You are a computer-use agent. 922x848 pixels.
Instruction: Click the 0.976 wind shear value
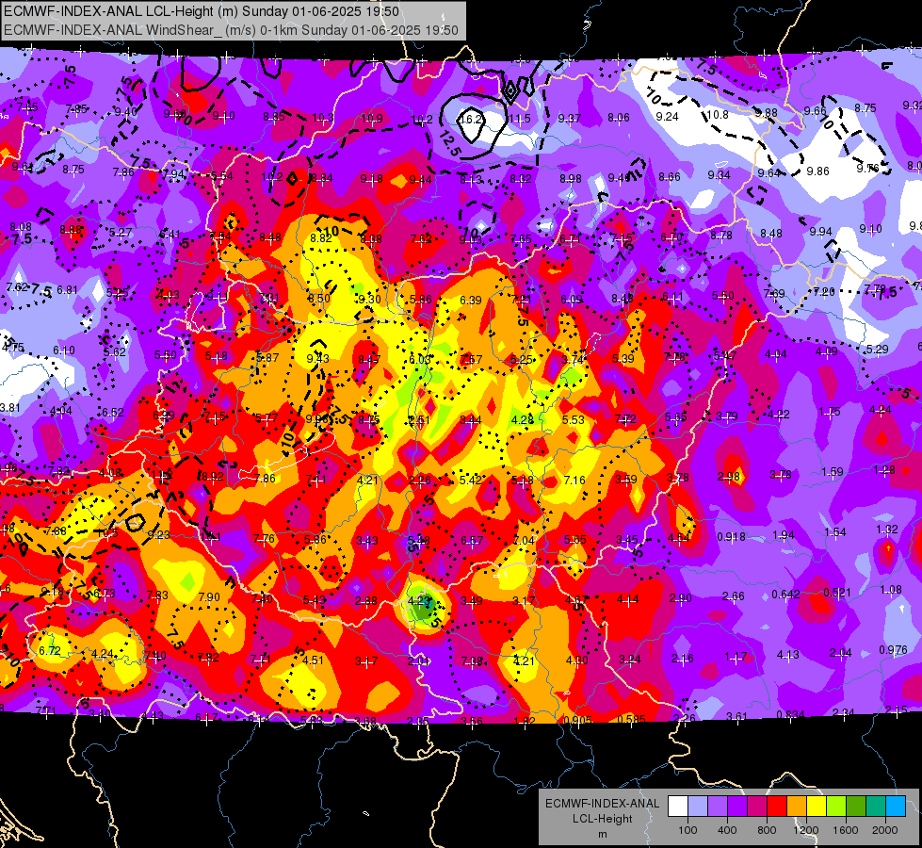coord(893,650)
